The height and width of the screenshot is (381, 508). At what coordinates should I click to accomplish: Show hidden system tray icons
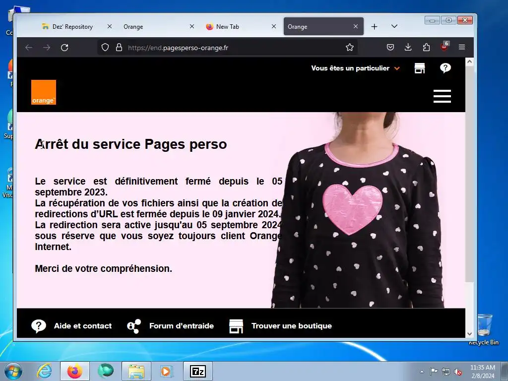click(x=422, y=372)
